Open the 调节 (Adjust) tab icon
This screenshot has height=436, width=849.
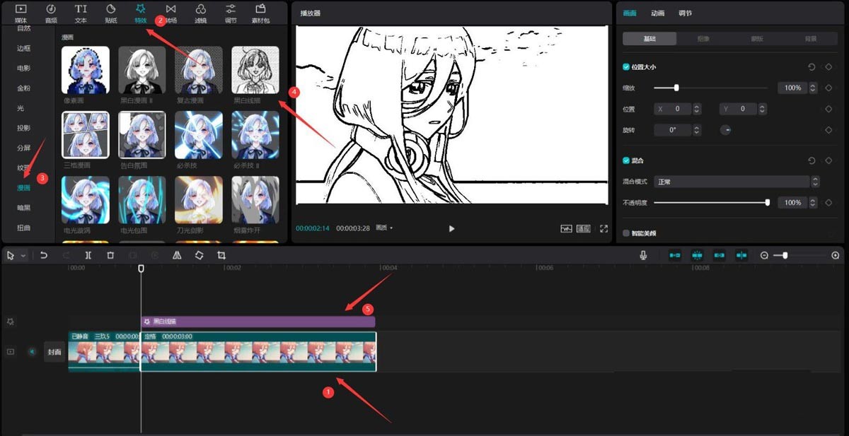(231, 9)
